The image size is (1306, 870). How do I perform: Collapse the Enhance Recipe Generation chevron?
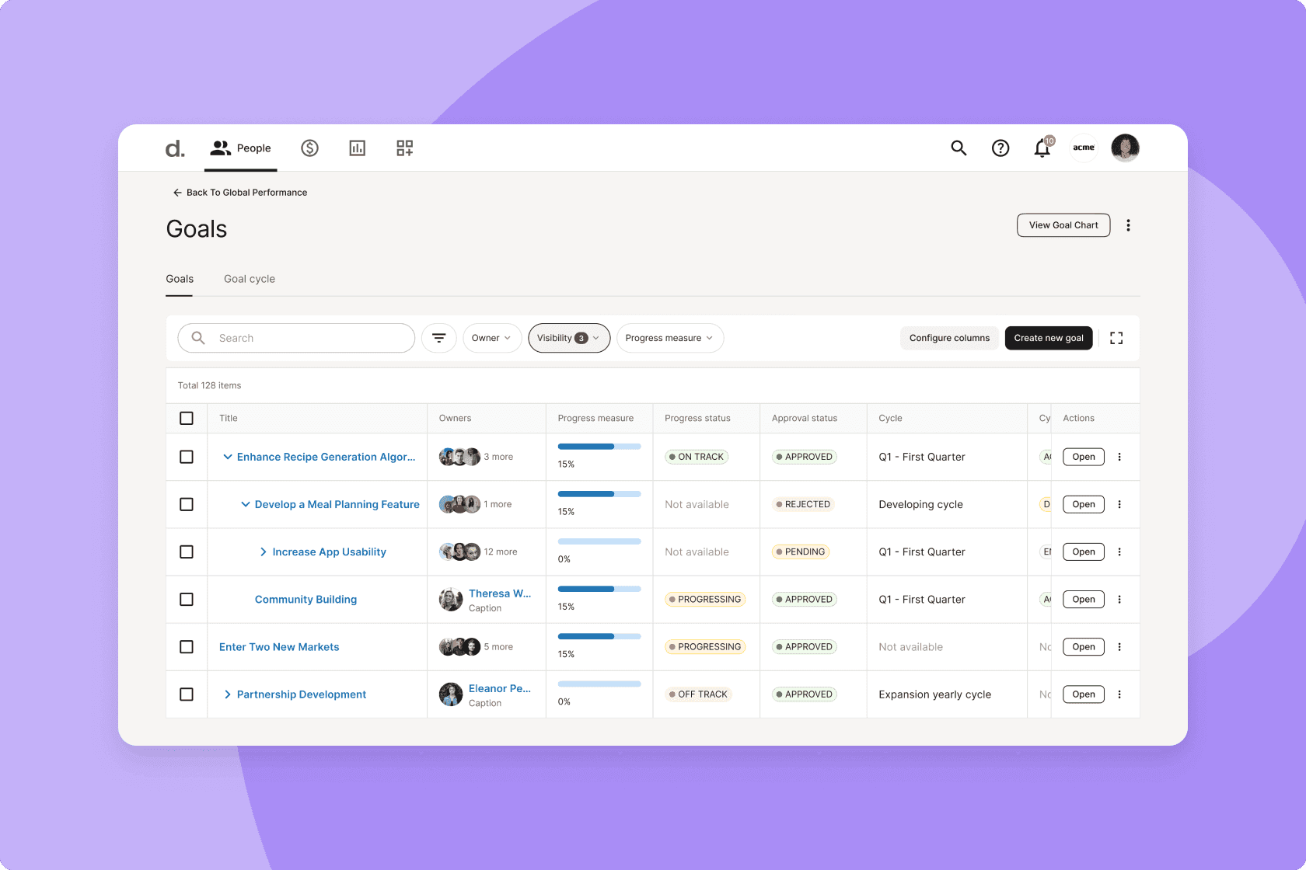[x=228, y=457]
